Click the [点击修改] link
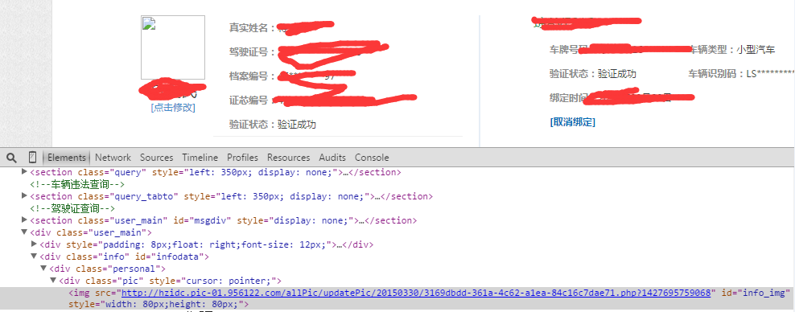This screenshot has height=312, width=795. click(173, 108)
